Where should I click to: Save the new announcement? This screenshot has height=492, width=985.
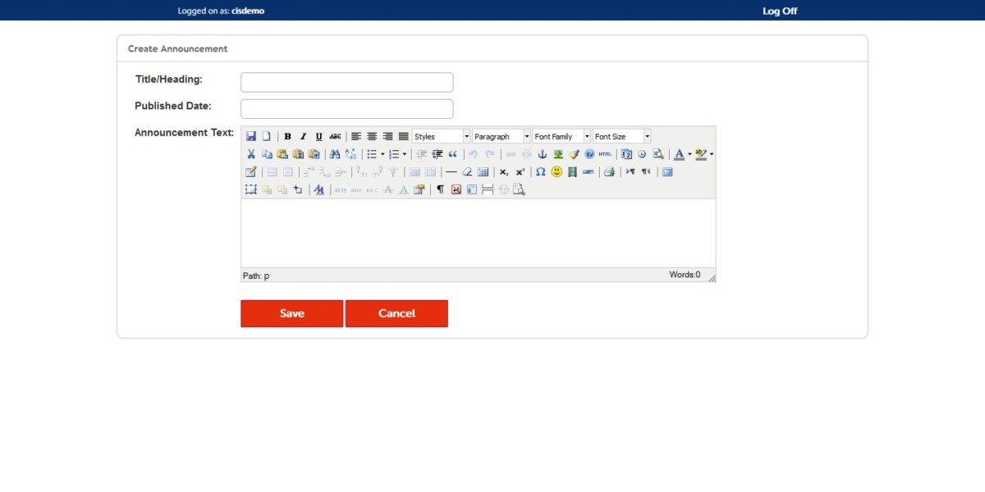[291, 313]
